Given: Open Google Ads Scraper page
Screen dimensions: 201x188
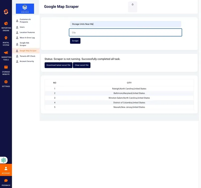Looking at the screenshot, I should tap(24, 44).
